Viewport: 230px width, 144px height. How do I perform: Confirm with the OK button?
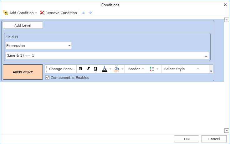click(x=187, y=139)
